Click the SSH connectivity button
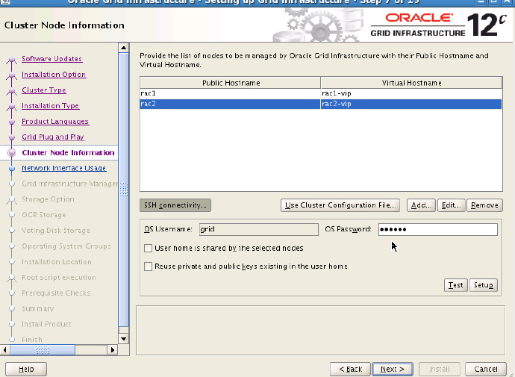This screenshot has height=377, width=515. click(175, 205)
